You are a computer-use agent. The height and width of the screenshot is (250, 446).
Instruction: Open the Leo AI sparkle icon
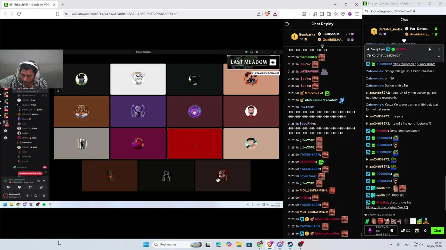[x=336, y=14]
